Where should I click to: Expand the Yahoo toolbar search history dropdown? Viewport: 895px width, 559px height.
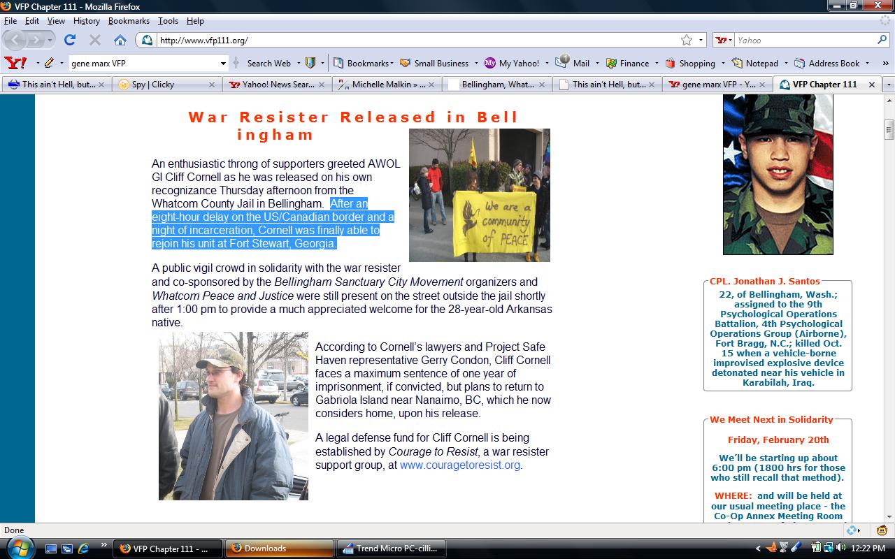pyautogui.click(x=223, y=63)
